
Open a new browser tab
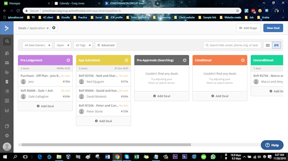click(x=158, y=3)
